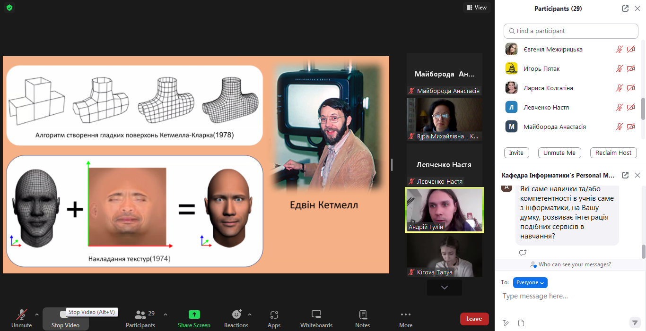Image resolution: width=646 pixels, height=331 pixels.
Task: Click the shared slide Едвін Кетмелл caption
Action: pos(324,205)
